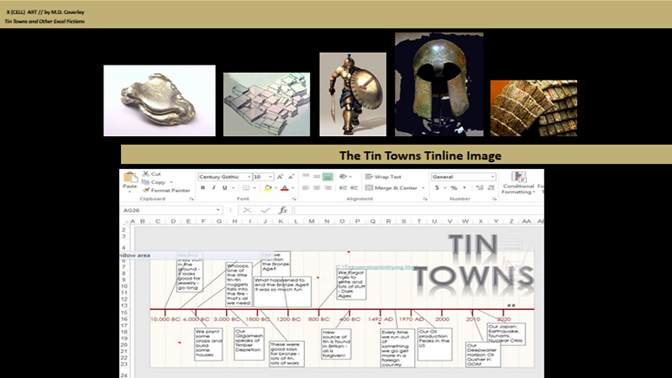The width and height of the screenshot is (672, 378).
Task: Toggle Italic formatting
Action: pos(213,187)
